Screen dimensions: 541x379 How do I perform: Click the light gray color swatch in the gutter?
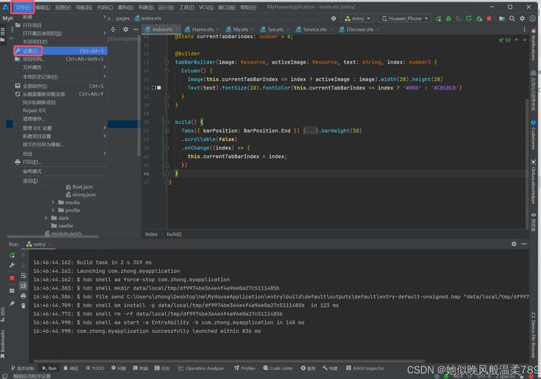pyautogui.click(x=159, y=88)
